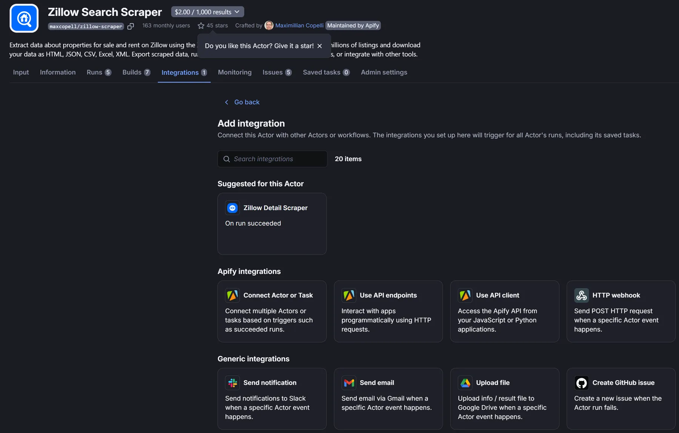The image size is (679, 433).
Task: Open the Use API endpoints card title
Action: (388, 295)
